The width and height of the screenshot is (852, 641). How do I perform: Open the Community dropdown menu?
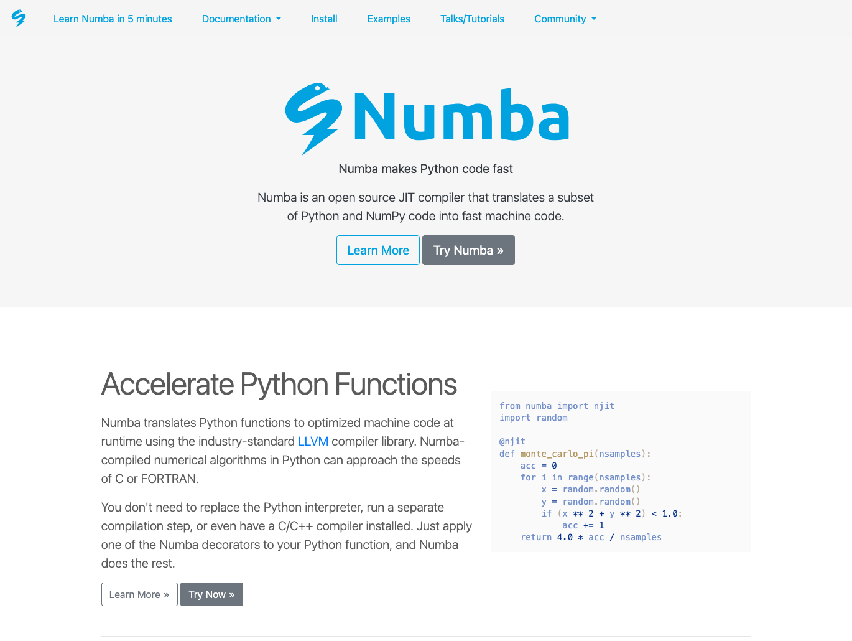click(x=565, y=19)
